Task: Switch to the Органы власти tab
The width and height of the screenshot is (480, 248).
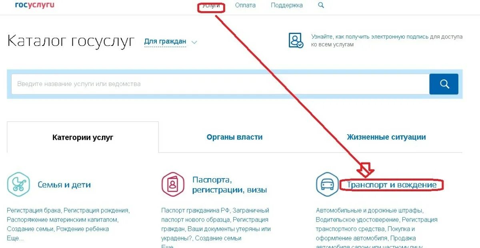Action: tap(235, 137)
